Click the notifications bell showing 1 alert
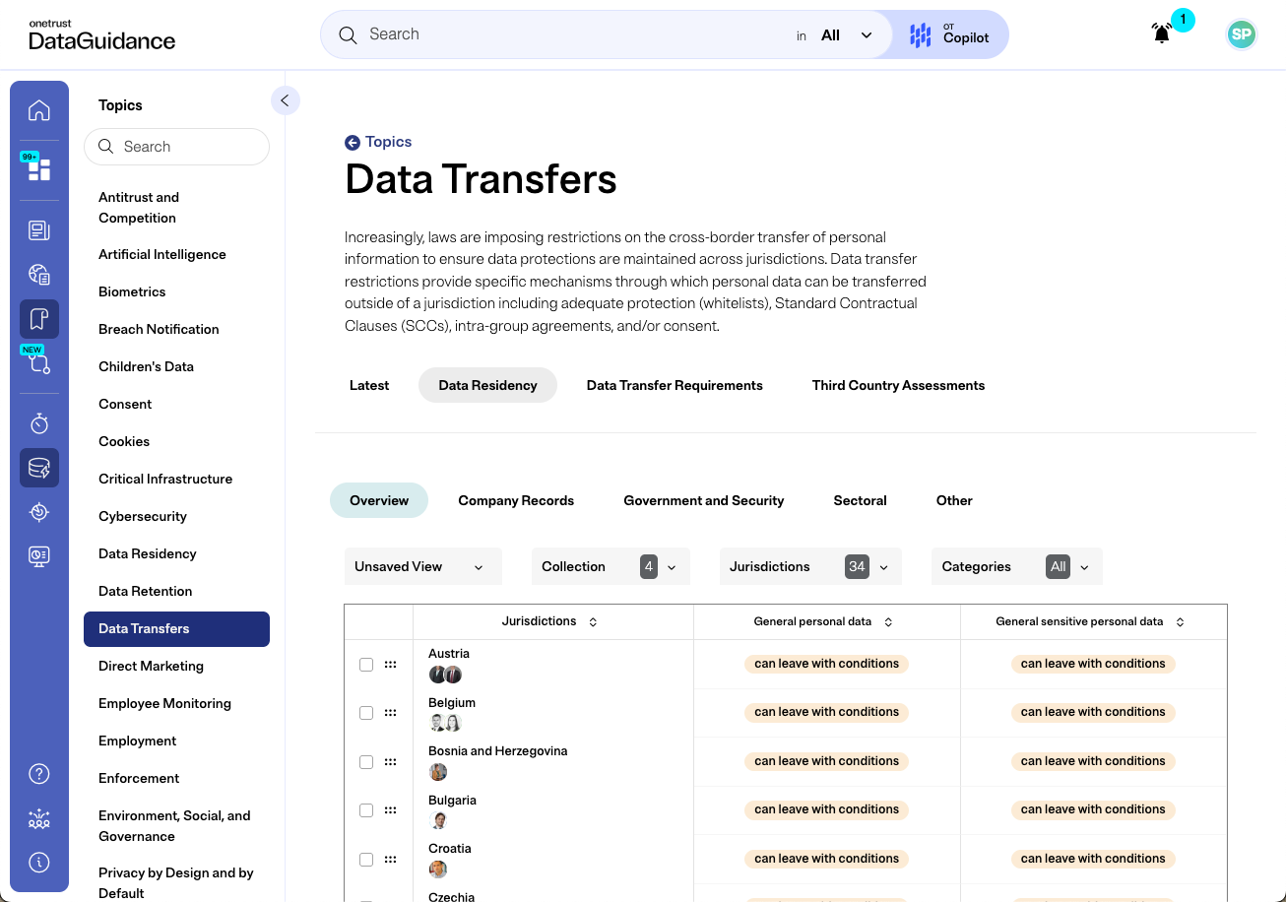Image resolution: width=1286 pixels, height=902 pixels. [1161, 32]
